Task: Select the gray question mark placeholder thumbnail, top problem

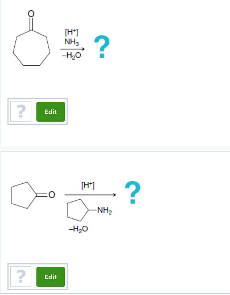Action: [x=21, y=111]
